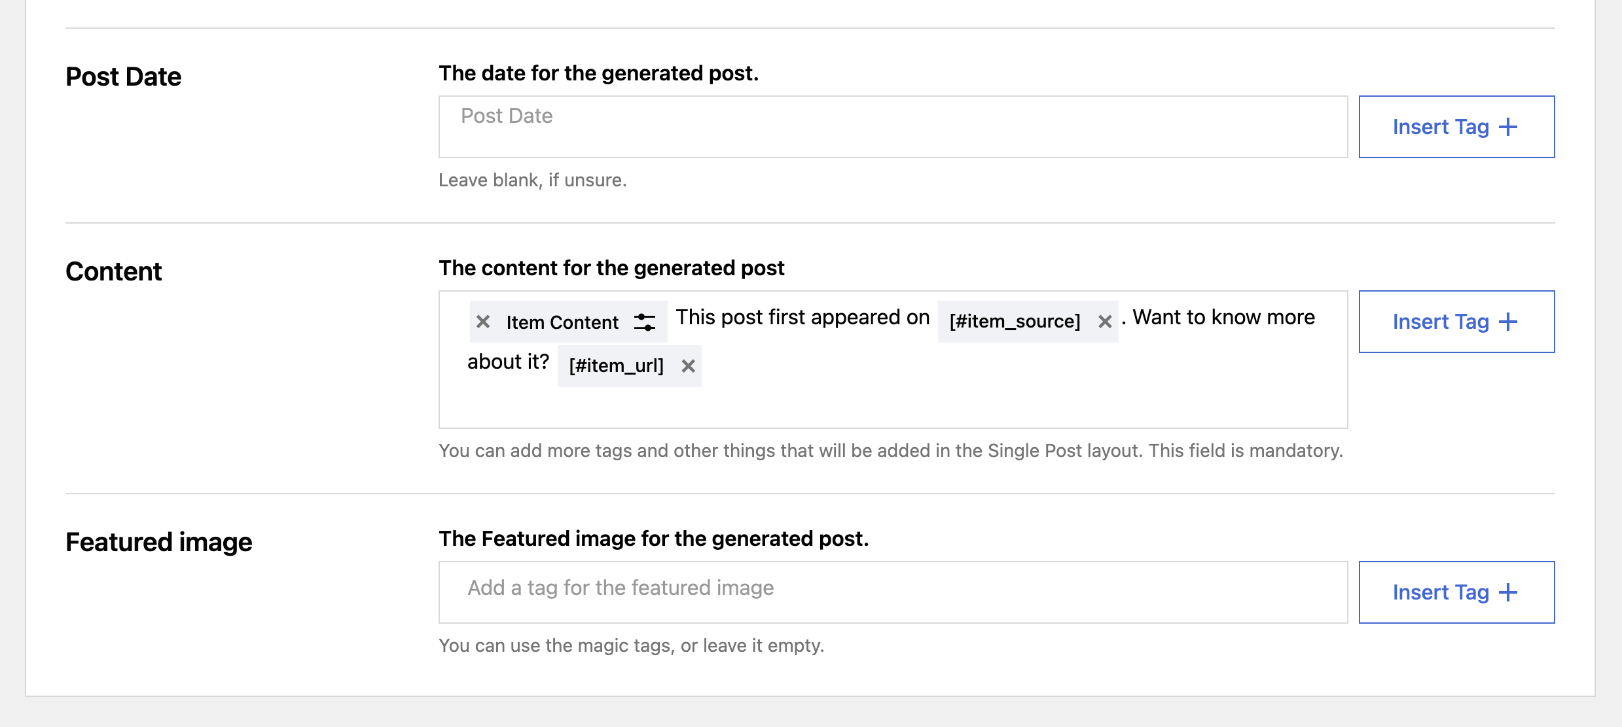
Task: Select the [#item_url] tag chip
Action: point(616,366)
